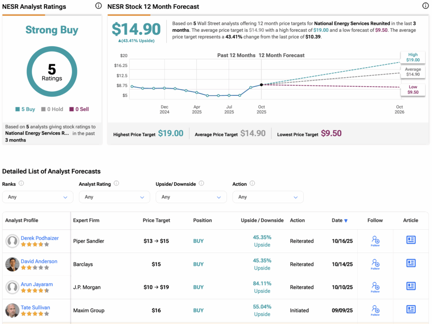Click the 5 Buy legend swatch

[17, 109]
